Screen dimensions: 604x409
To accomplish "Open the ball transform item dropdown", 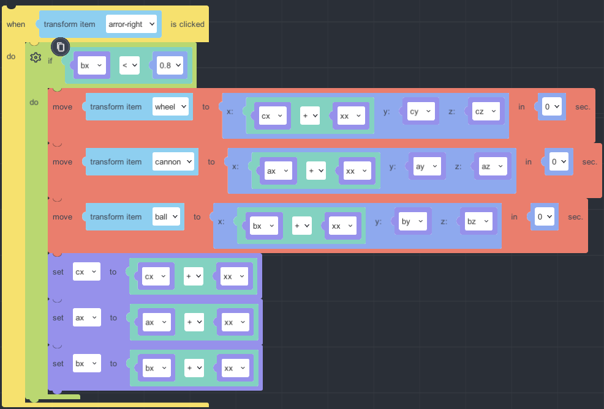I will 166,217.
